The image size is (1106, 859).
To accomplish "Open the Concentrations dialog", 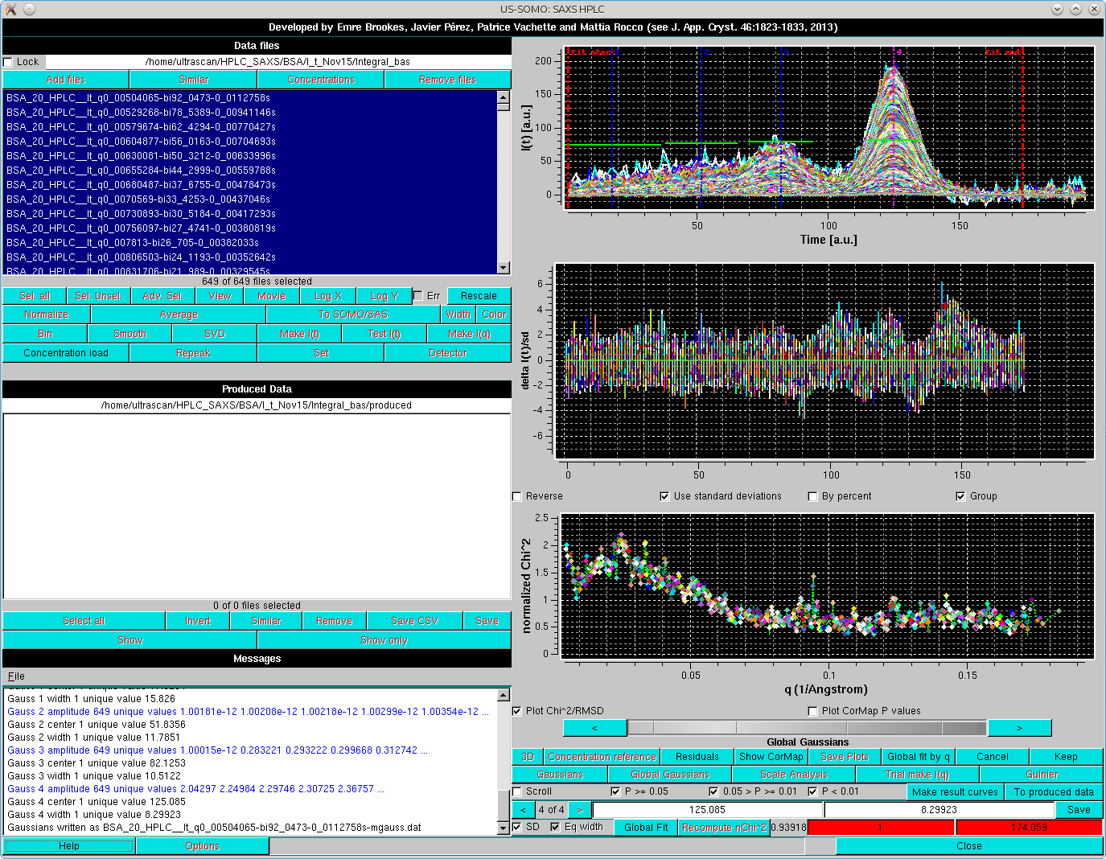I will point(321,80).
